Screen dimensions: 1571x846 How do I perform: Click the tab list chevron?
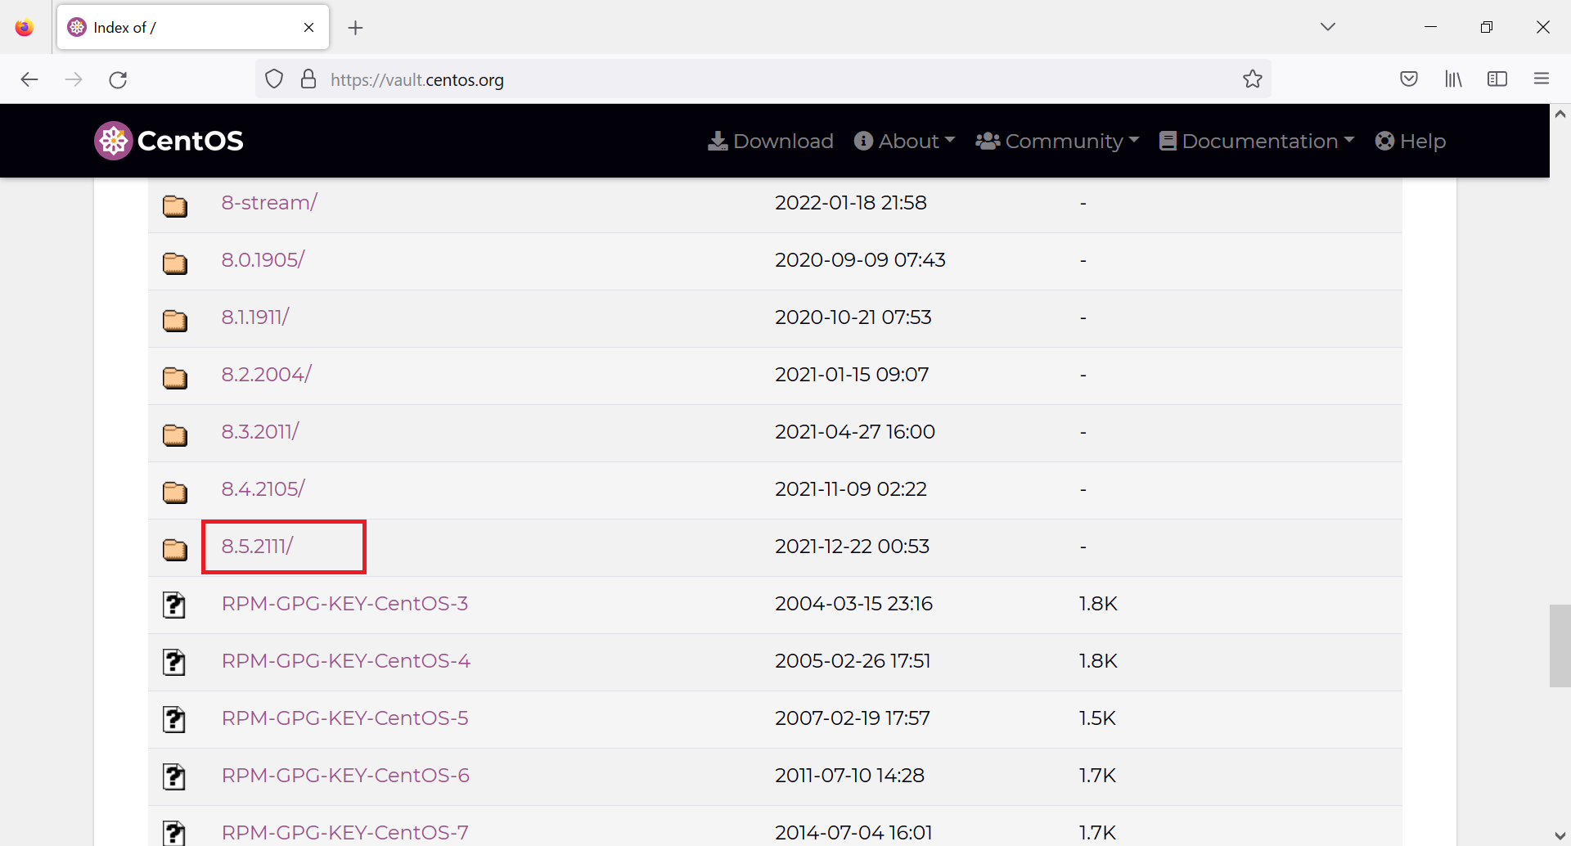click(x=1328, y=26)
